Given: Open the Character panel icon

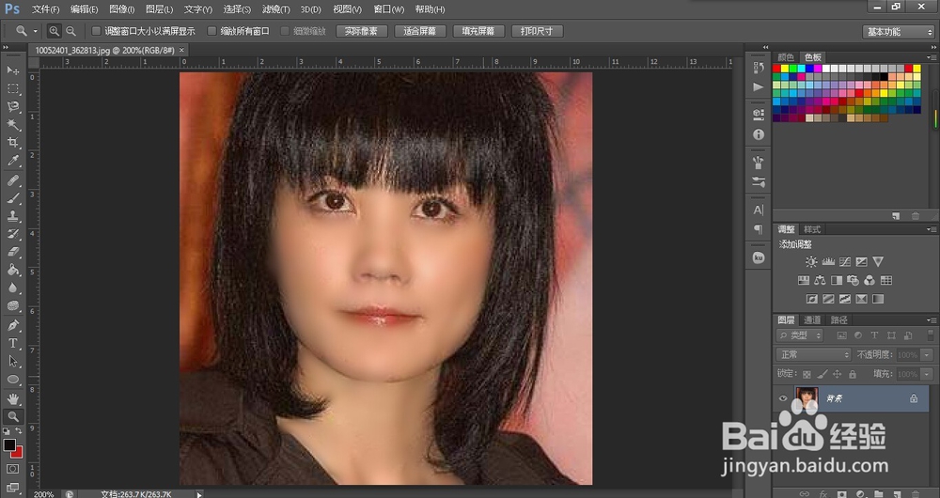Looking at the screenshot, I should [x=759, y=210].
